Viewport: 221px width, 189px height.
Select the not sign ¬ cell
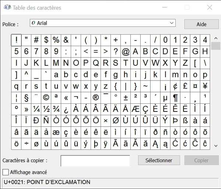[x=76, y=98]
